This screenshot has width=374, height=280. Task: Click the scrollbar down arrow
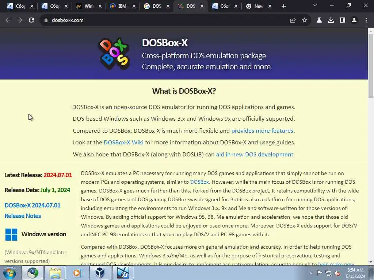click(x=371, y=262)
